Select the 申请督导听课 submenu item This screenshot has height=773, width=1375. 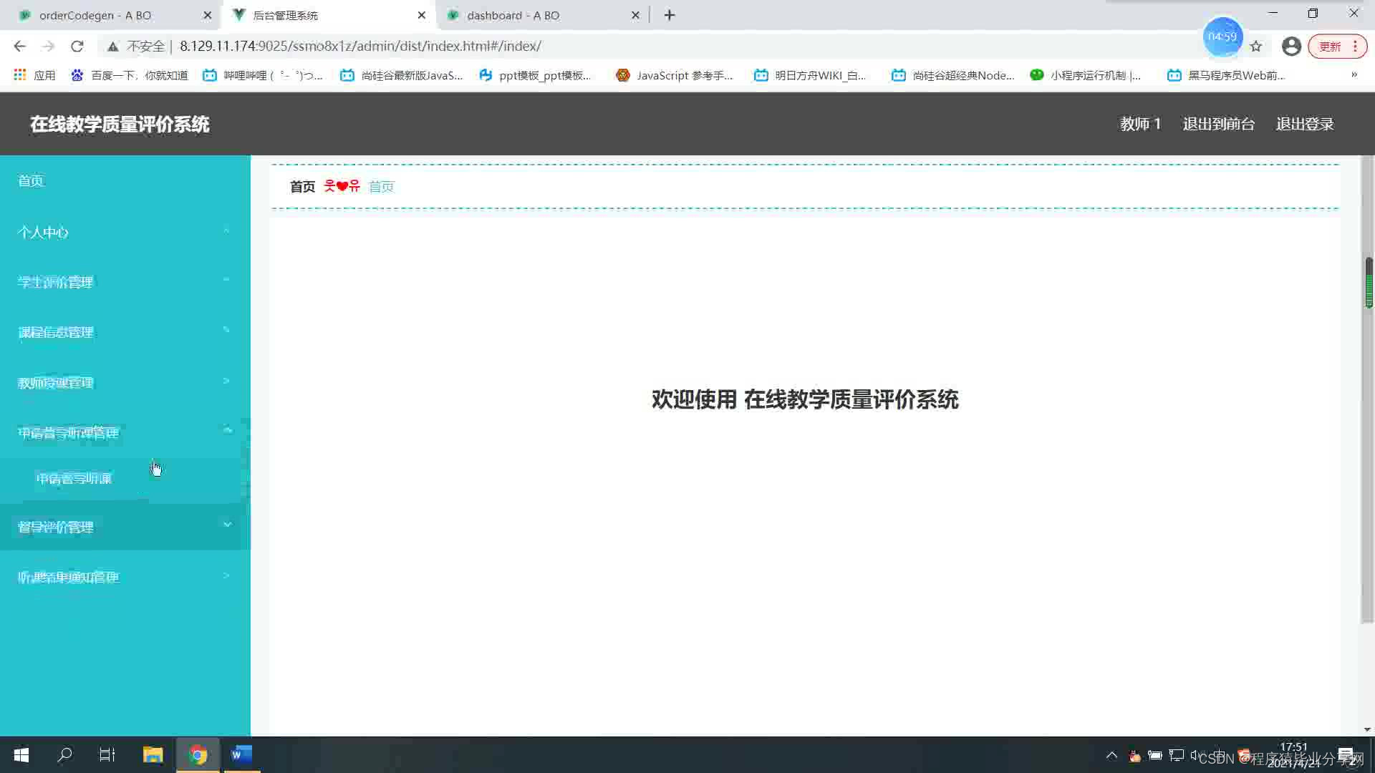(x=74, y=478)
